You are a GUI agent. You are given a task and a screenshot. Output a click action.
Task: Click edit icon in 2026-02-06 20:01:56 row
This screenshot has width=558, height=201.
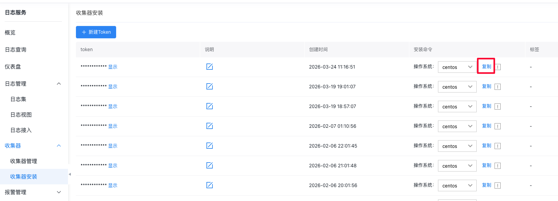point(209,185)
